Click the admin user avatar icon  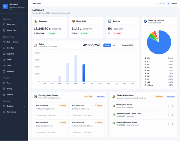tap(169, 3)
